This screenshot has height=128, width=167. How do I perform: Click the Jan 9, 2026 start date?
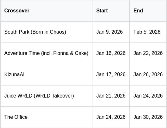109,32
